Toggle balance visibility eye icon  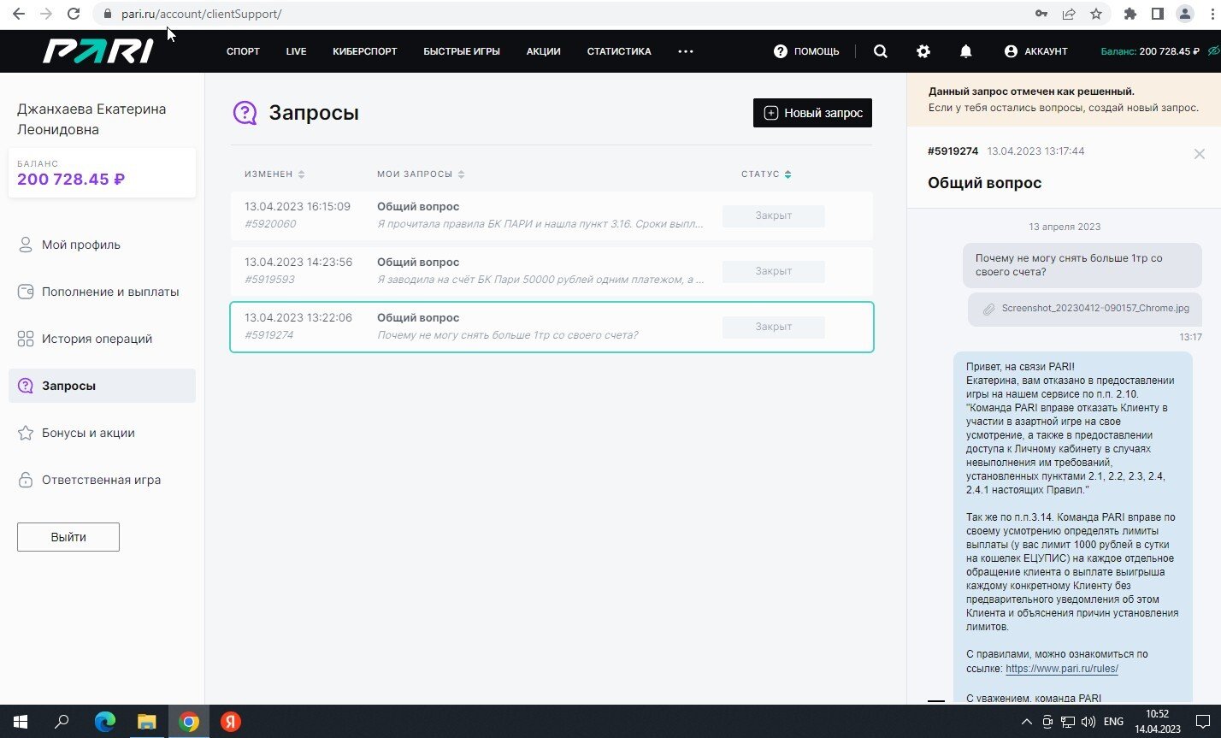pyautogui.click(x=1212, y=51)
